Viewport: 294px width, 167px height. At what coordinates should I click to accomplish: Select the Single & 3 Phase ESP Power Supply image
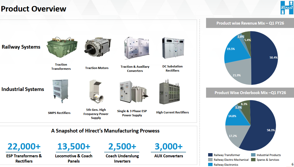coord(134,92)
